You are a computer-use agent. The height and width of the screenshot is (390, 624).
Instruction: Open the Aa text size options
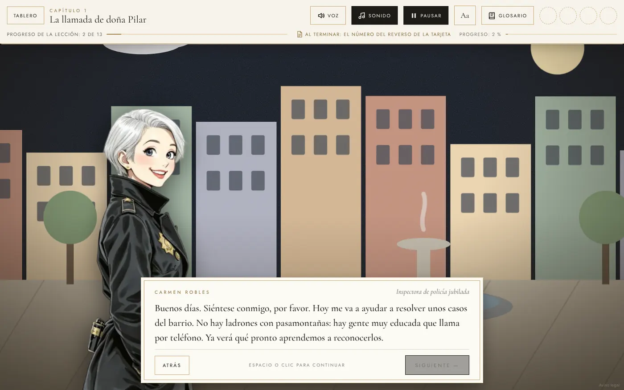point(465,16)
